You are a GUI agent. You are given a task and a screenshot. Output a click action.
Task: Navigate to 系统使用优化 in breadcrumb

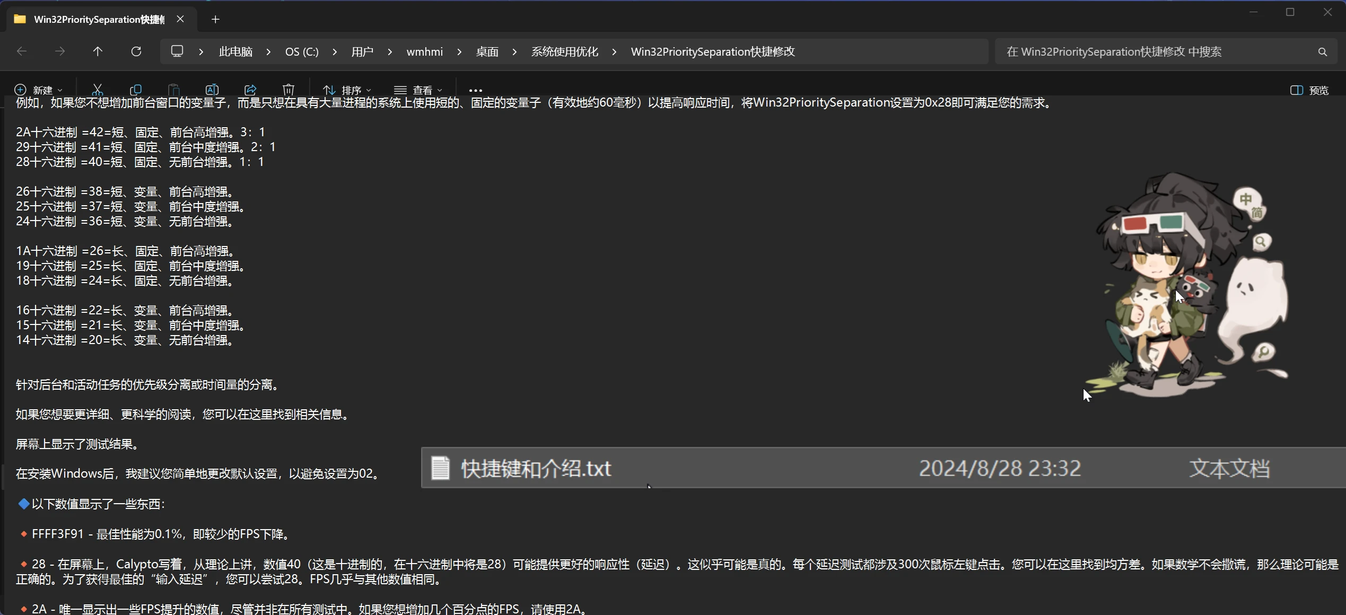(x=564, y=51)
